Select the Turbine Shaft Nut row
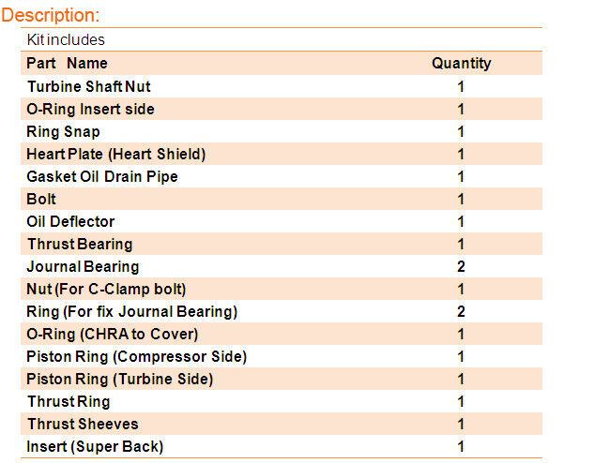This screenshot has width=609, height=463. (88, 86)
